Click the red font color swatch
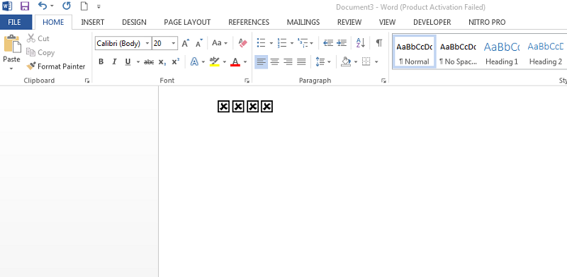Image resolution: width=567 pixels, height=277 pixels. point(235,62)
